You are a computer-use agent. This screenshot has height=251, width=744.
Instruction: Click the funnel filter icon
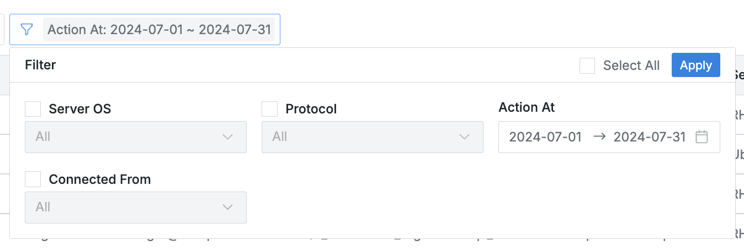pyautogui.click(x=26, y=29)
